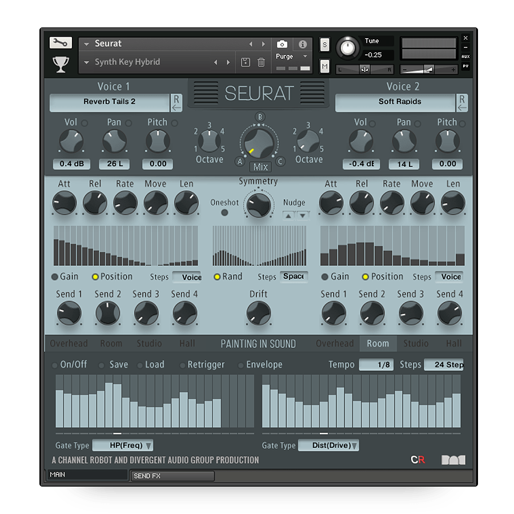Viewport: 514px width, 514px height.
Task: Open the Synth Key Hybrid preset dropdown
Action: (x=86, y=62)
